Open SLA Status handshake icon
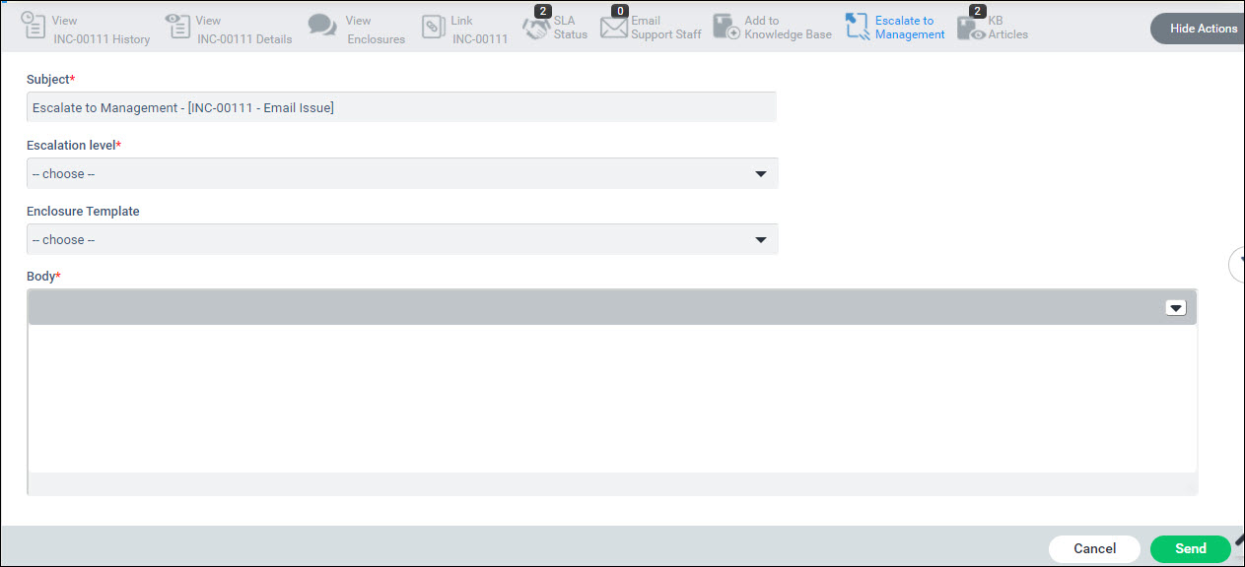Viewport: 1245px width, 567px height. (535, 29)
